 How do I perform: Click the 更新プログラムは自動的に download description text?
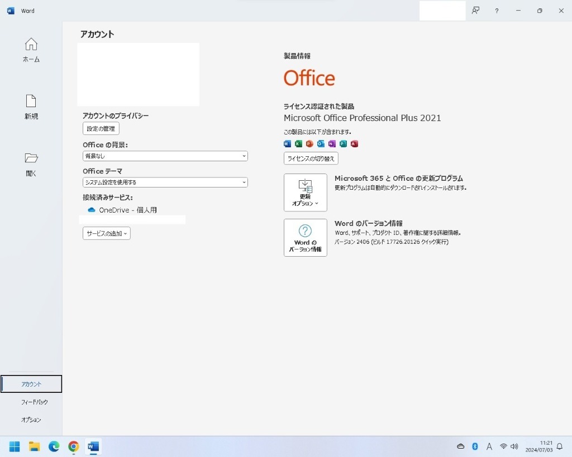coord(401,187)
